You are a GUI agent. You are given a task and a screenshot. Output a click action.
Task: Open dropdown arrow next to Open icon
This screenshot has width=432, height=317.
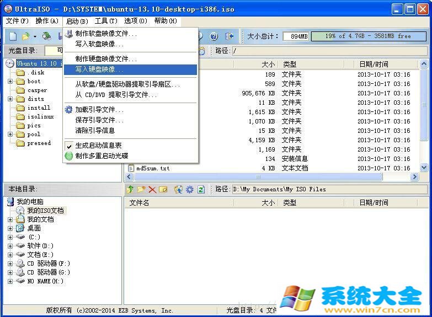pyautogui.click(x=35, y=36)
